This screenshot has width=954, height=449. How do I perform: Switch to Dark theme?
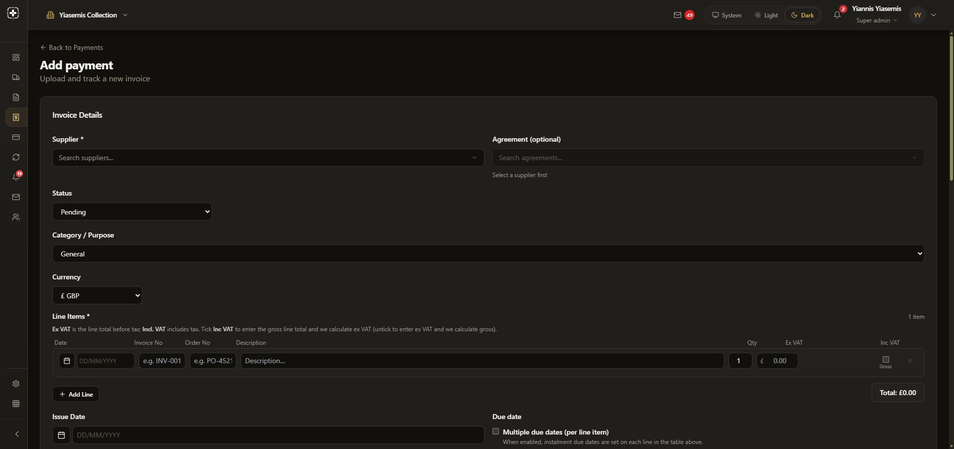pyautogui.click(x=802, y=15)
